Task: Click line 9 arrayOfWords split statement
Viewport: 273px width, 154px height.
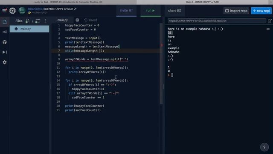Action: point(96,59)
